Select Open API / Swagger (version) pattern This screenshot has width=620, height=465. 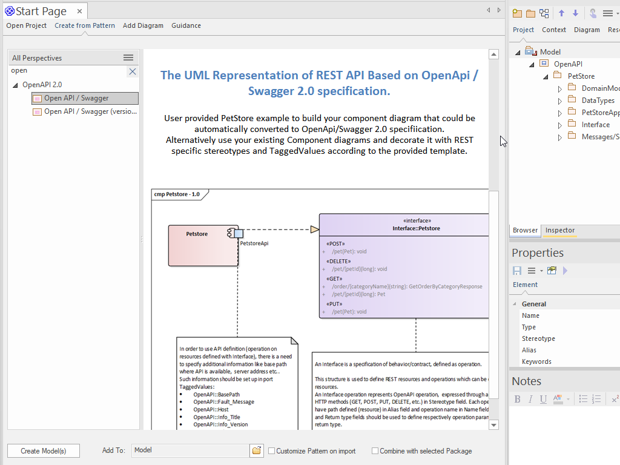coord(85,111)
